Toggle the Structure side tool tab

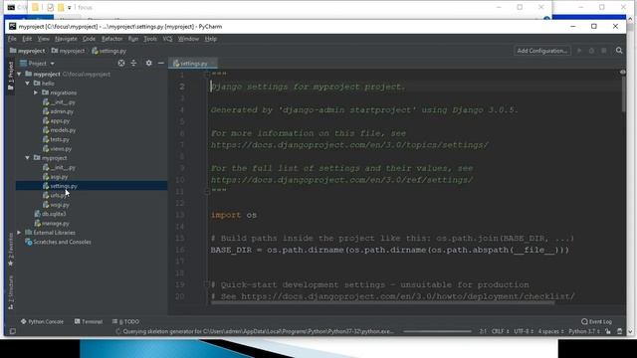[11, 291]
